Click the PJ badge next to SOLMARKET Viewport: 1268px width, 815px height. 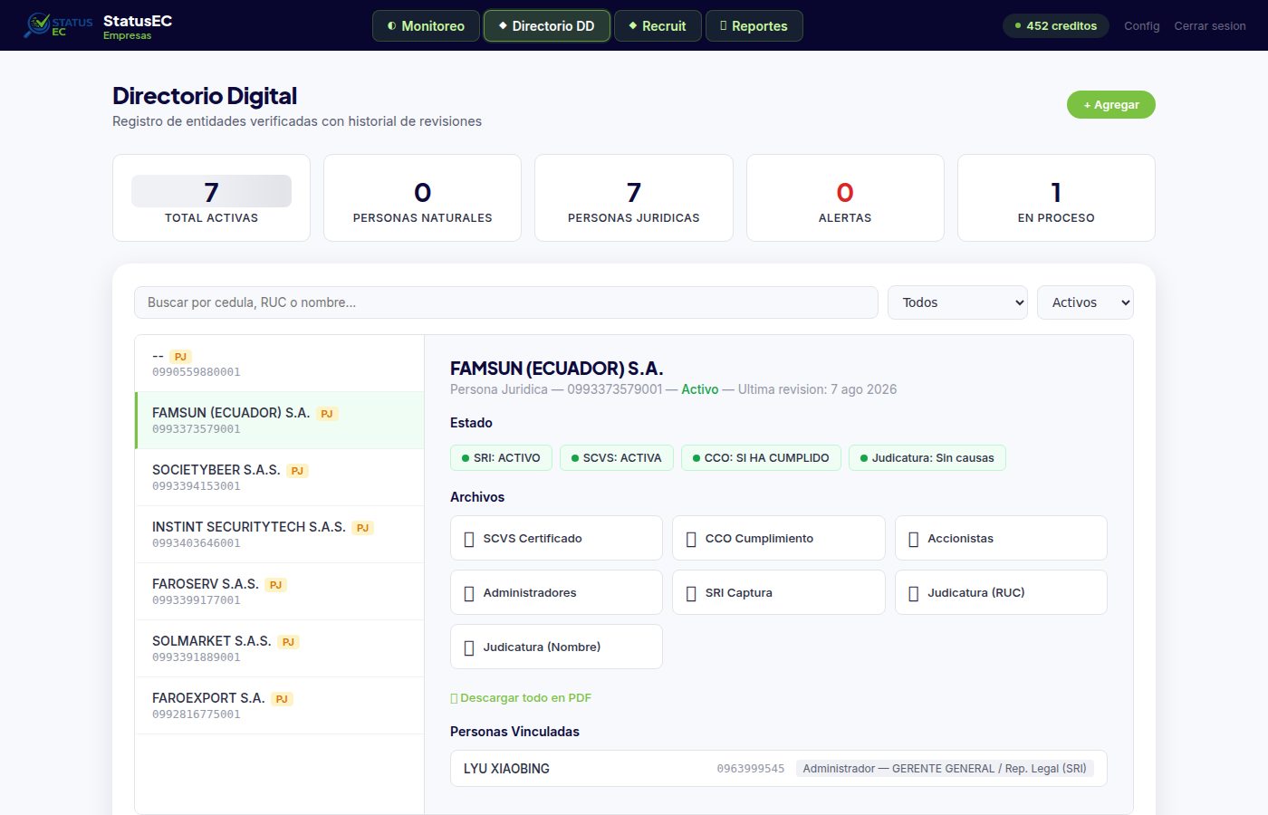click(288, 642)
